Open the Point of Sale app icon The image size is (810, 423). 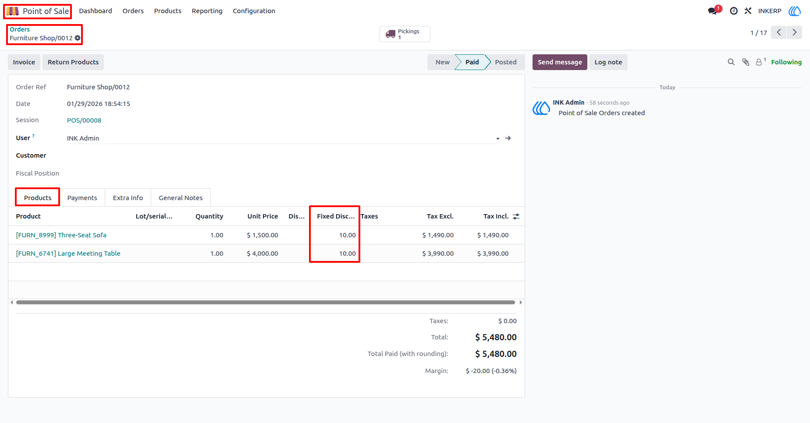12,11
